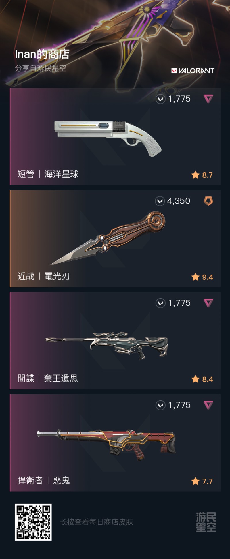Click the VP currency icon beside 4,350

tap(160, 201)
